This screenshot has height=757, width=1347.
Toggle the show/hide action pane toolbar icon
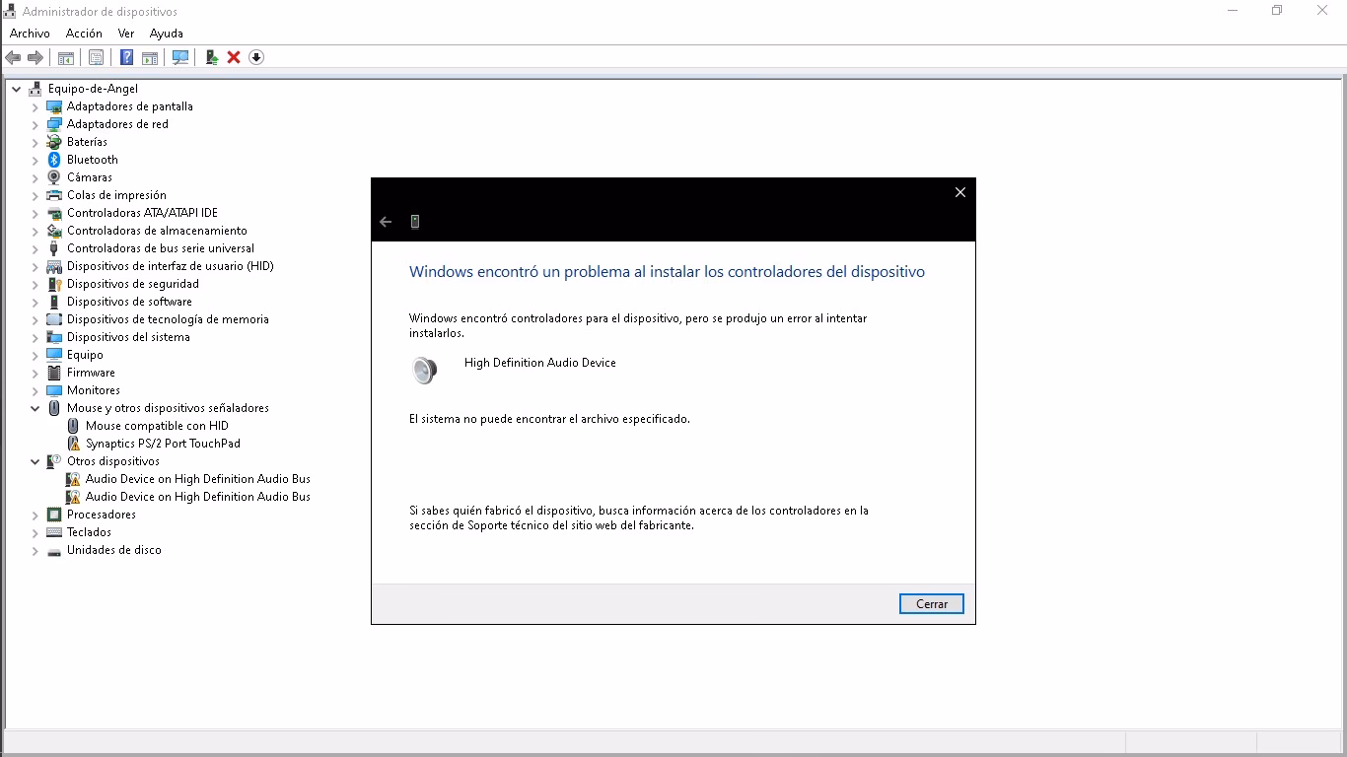coord(150,57)
